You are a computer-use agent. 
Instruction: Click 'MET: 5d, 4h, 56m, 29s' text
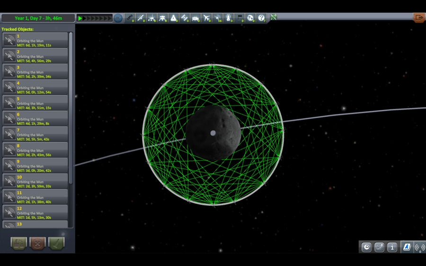[34, 61]
